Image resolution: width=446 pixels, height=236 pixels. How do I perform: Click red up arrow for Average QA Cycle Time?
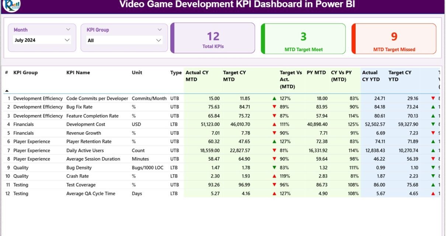[x=274, y=194]
